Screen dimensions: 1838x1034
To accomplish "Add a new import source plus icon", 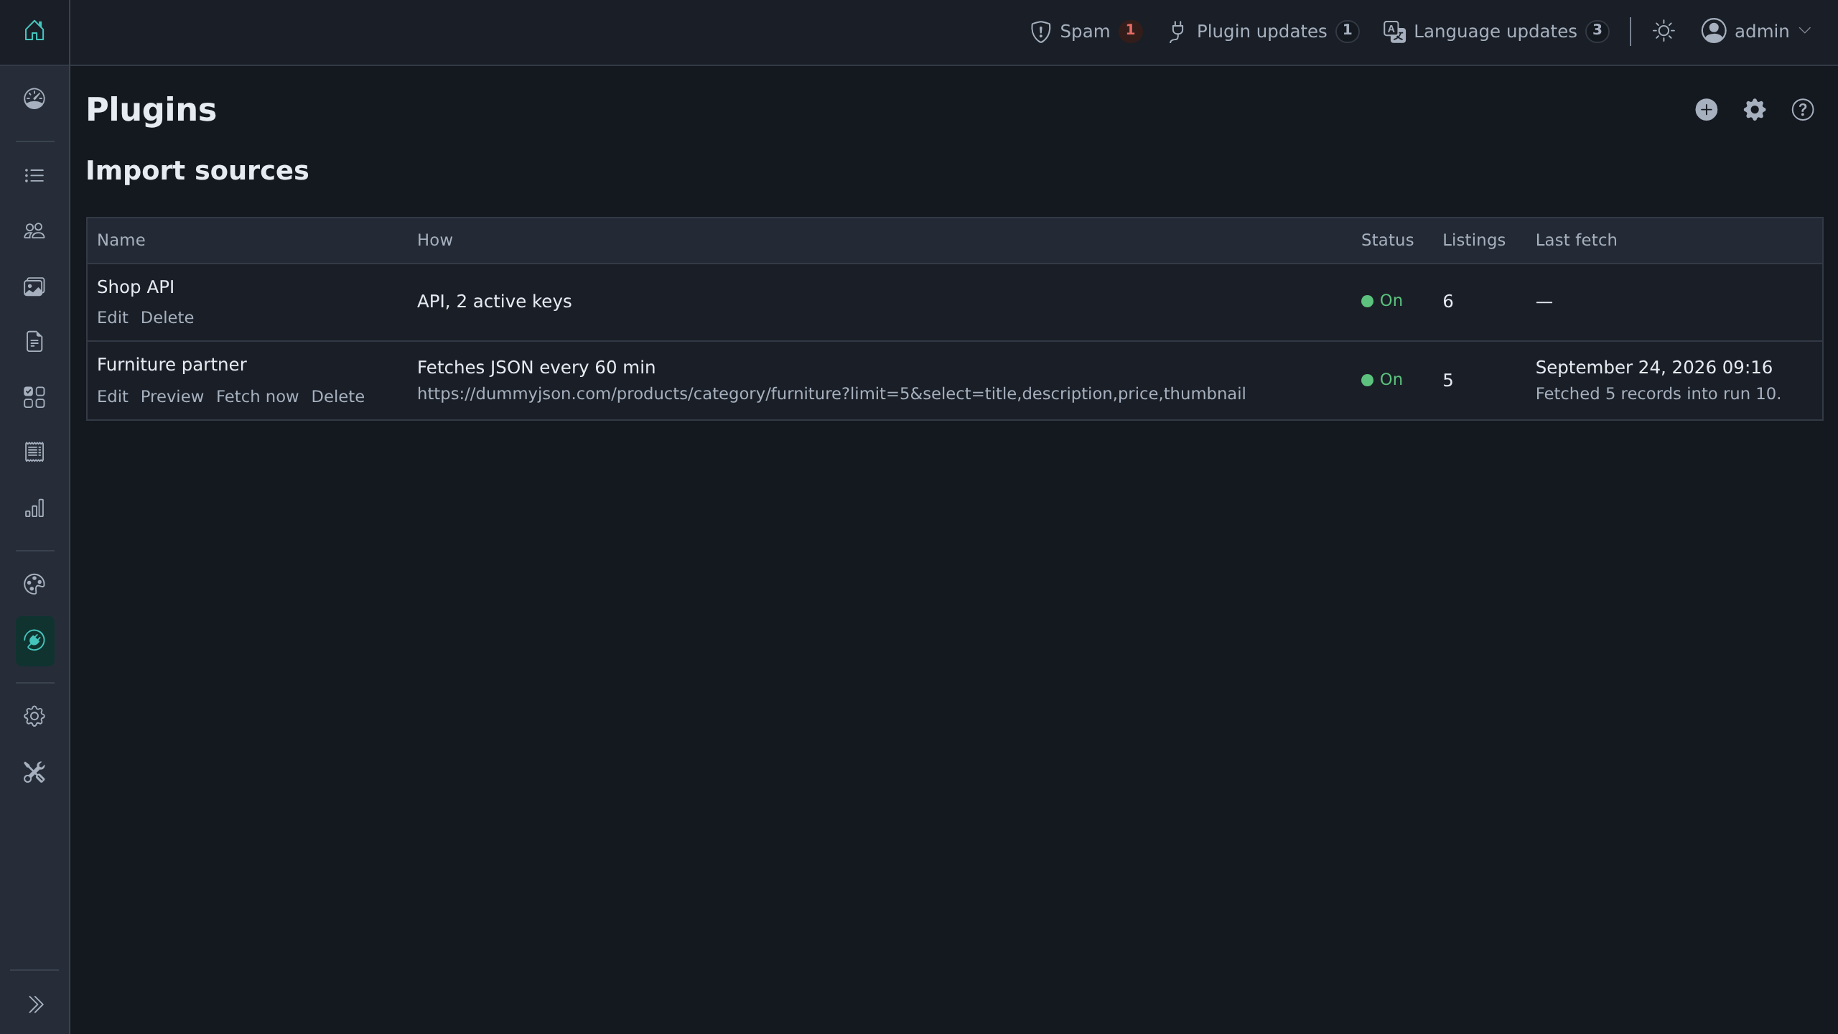I will (1707, 110).
